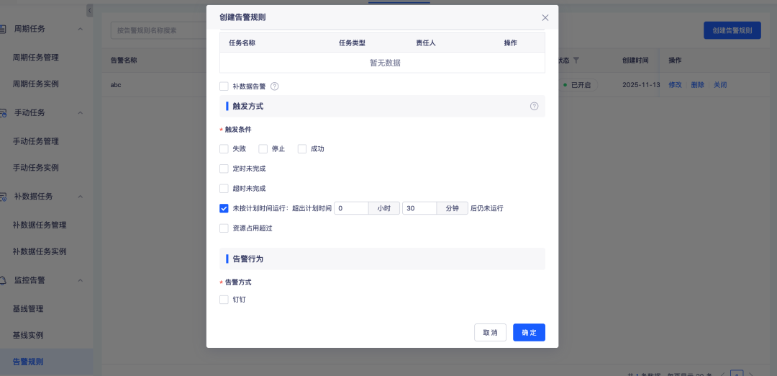This screenshot has width=777, height=376.
Task: Check the 成功 trigger condition
Action: click(x=302, y=149)
